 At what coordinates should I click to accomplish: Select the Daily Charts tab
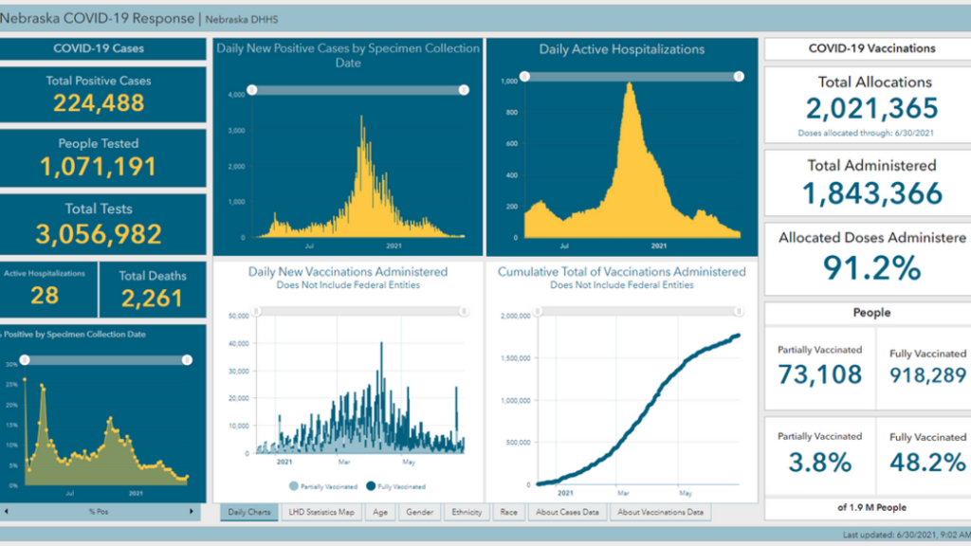pos(250,512)
